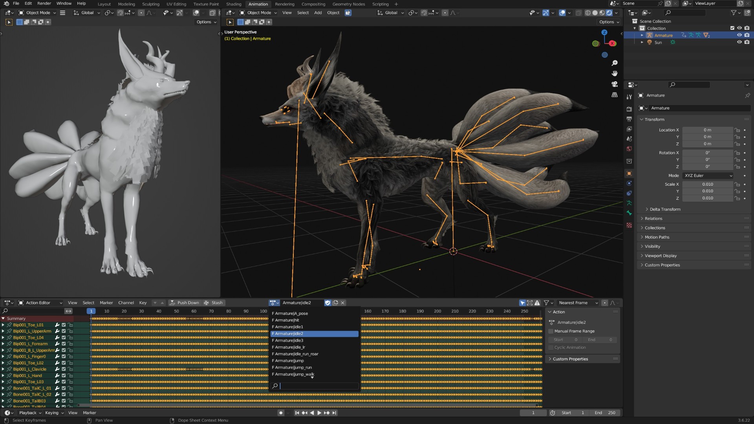Open the Action Editor mode dropdown
754x424 pixels.
click(40, 303)
